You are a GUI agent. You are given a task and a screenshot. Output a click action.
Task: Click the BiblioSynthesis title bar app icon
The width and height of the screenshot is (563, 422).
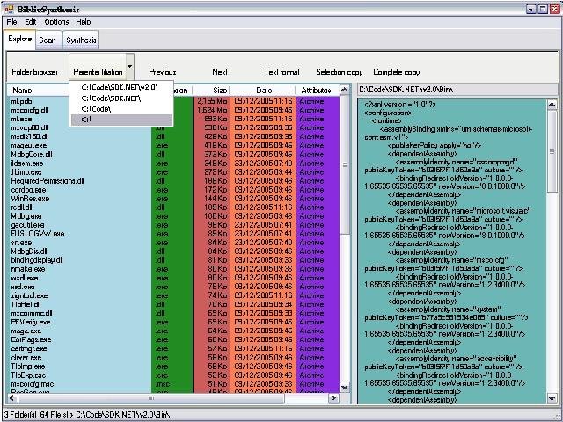click(x=9, y=10)
